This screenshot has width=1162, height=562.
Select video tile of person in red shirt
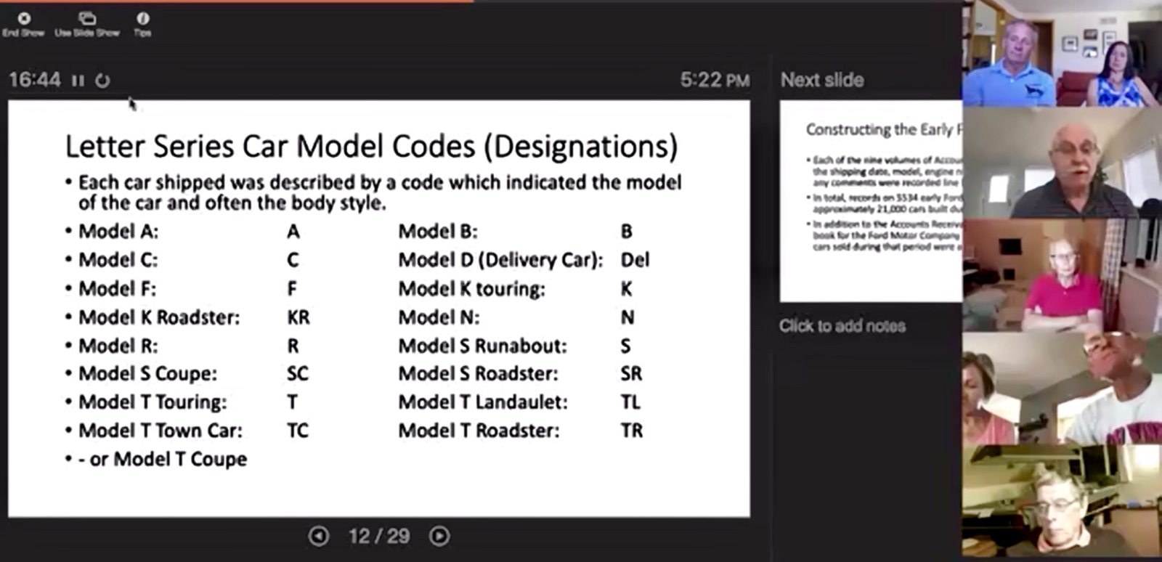1062,276
